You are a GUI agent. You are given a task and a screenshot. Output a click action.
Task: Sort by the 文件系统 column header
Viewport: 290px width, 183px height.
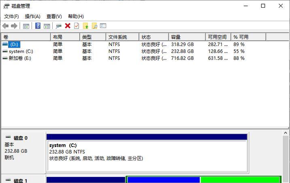click(122, 37)
